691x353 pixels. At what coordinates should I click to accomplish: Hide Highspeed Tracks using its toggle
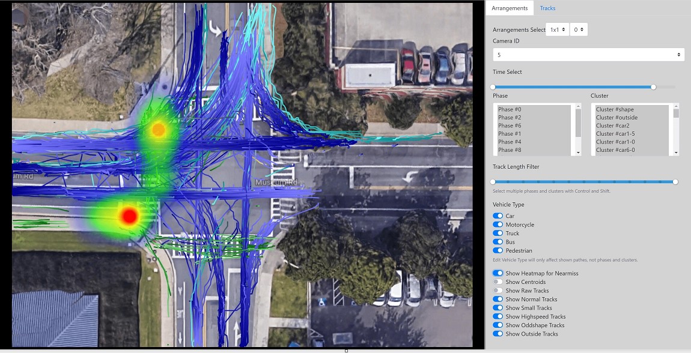pyautogui.click(x=498, y=316)
